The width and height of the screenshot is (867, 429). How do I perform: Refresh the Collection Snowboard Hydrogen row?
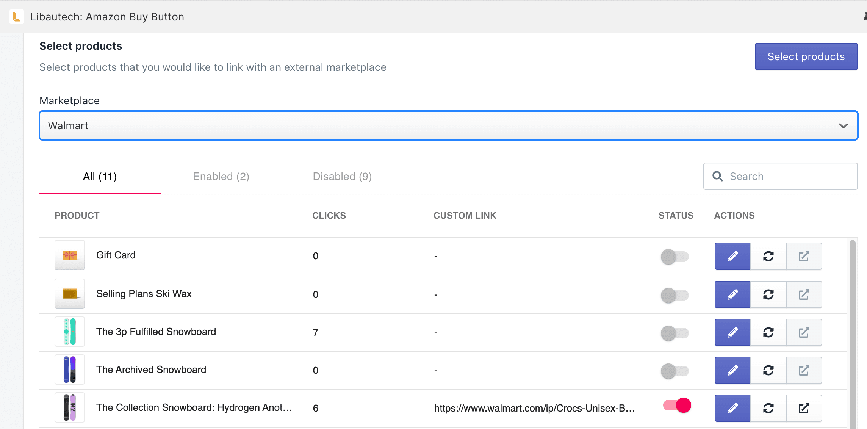point(768,408)
